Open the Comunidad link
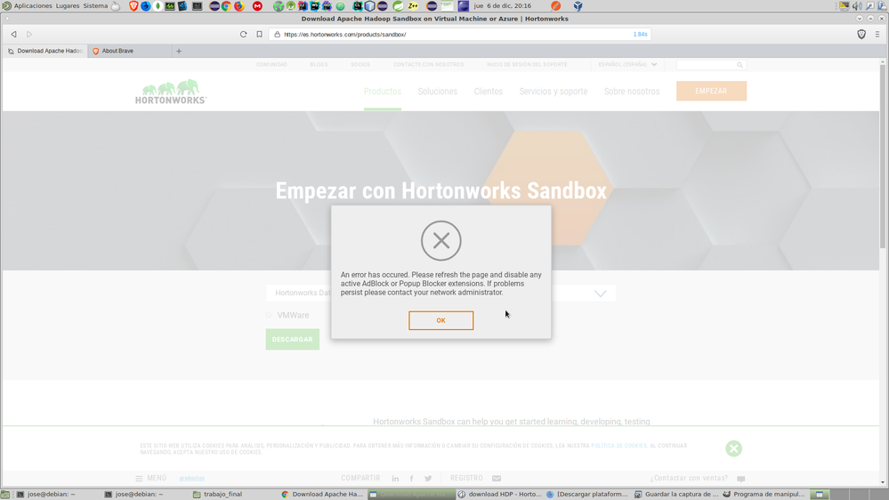 coord(271,65)
